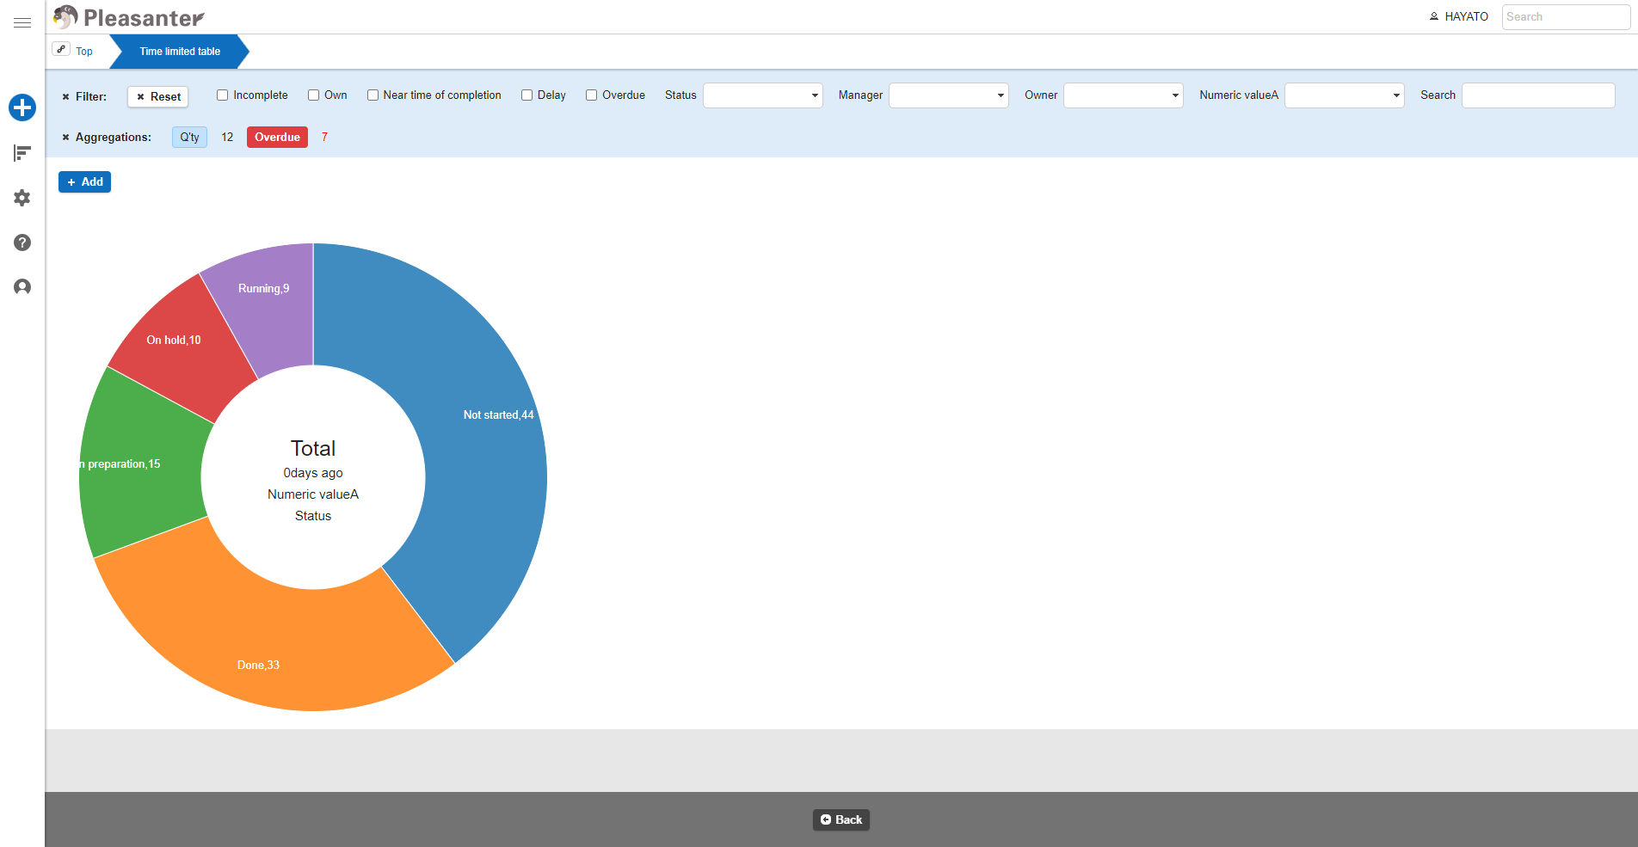Viewport: 1638px width, 847px height.
Task: Open the hamburger menu icon
Action: click(x=22, y=22)
